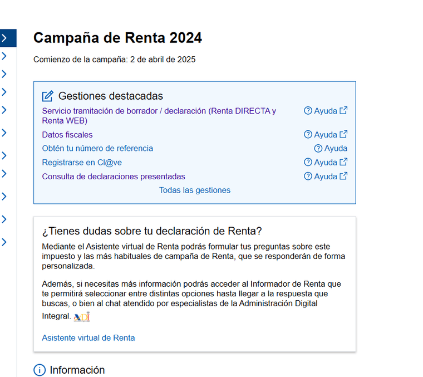The height and width of the screenshot is (377, 423).
Task: Click help question icon for Consulta de declaraciones
Action: [x=308, y=176]
